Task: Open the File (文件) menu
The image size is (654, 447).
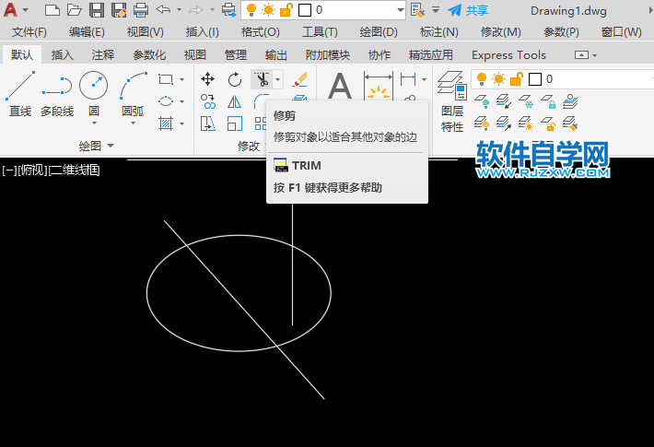Action: coord(29,32)
